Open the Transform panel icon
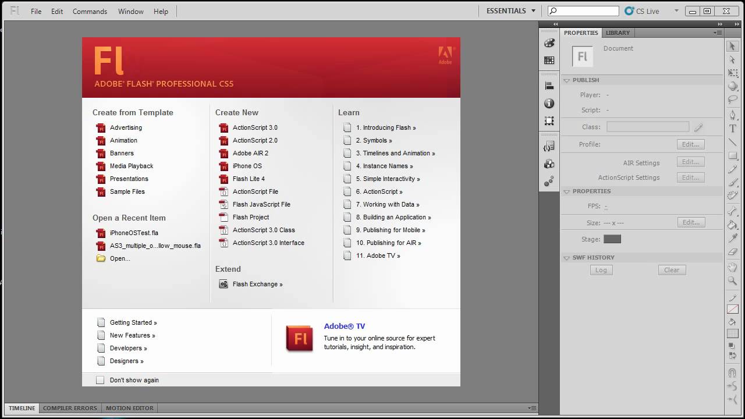The width and height of the screenshot is (745, 419). pyautogui.click(x=549, y=120)
